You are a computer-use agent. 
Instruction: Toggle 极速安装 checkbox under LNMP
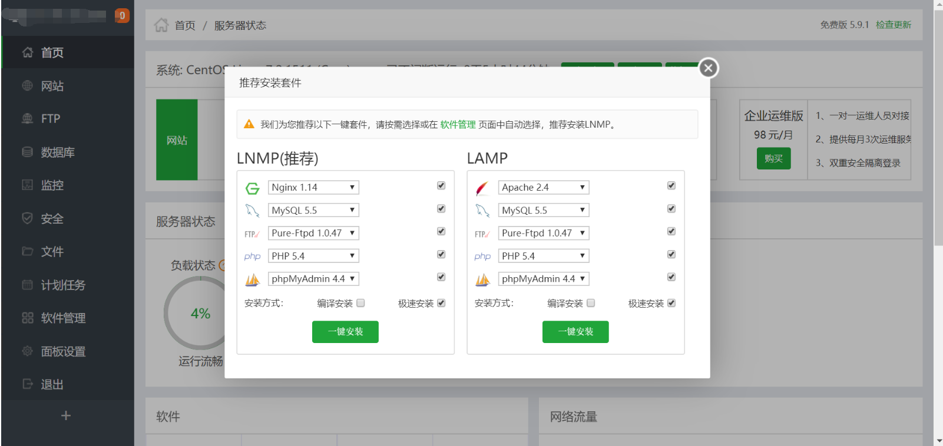tap(441, 303)
